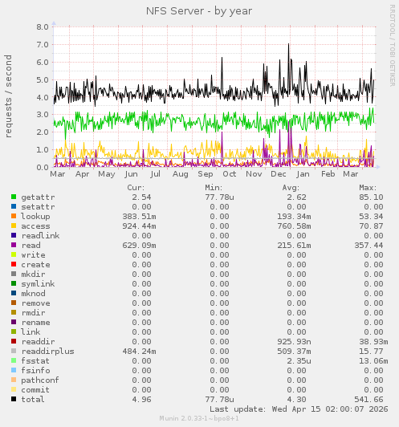
Task: Select the 'readdirplus' legend label
Action: (x=47, y=352)
